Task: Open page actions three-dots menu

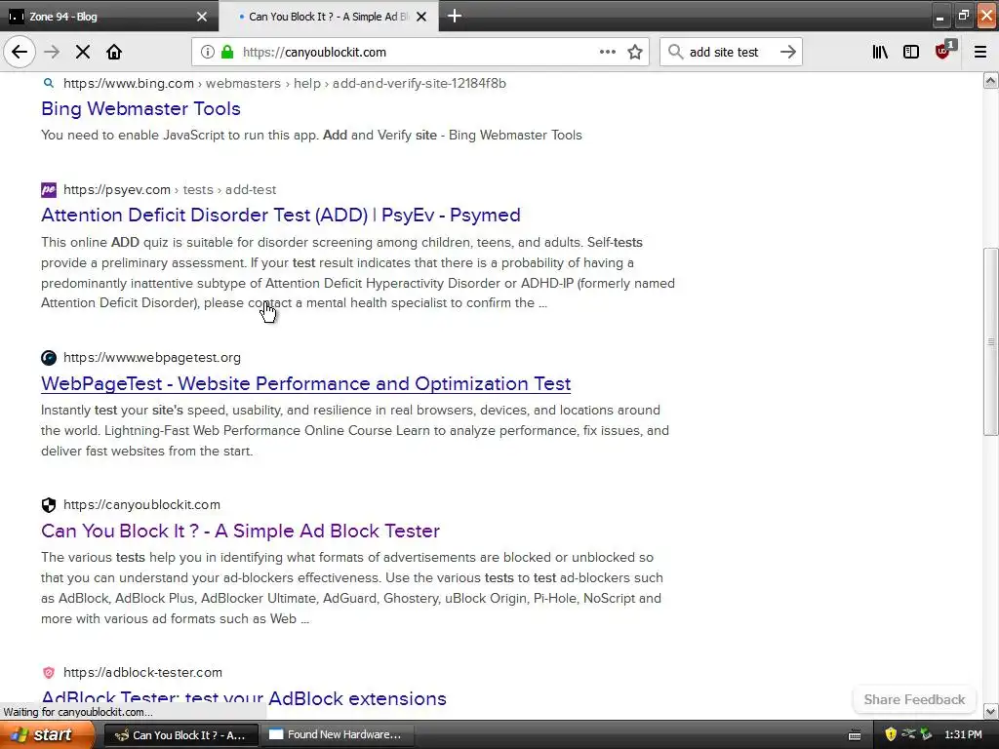Action: point(607,53)
